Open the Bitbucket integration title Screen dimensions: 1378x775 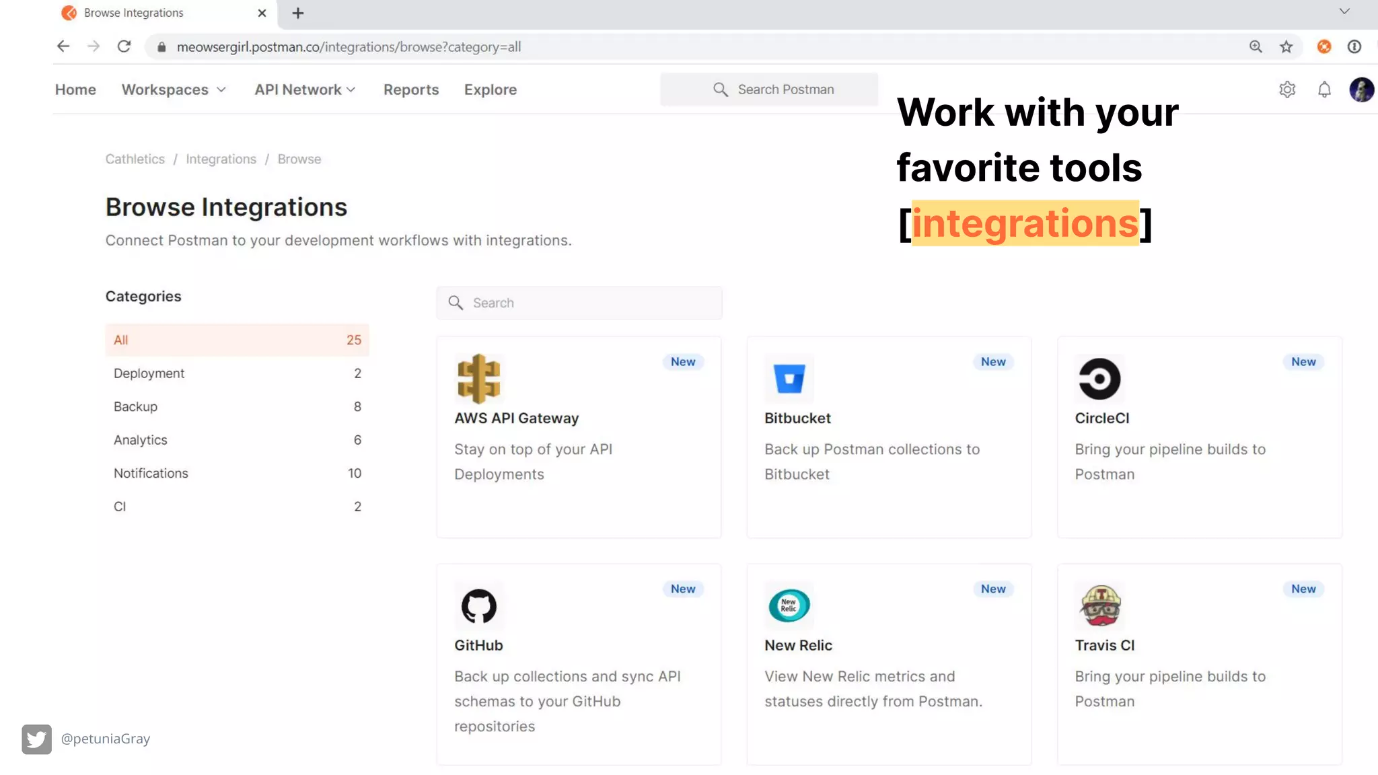click(x=797, y=418)
